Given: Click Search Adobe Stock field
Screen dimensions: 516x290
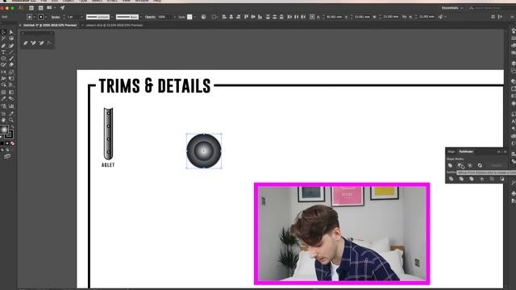Looking at the screenshot, I should pyautogui.click(x=491, y=8).
